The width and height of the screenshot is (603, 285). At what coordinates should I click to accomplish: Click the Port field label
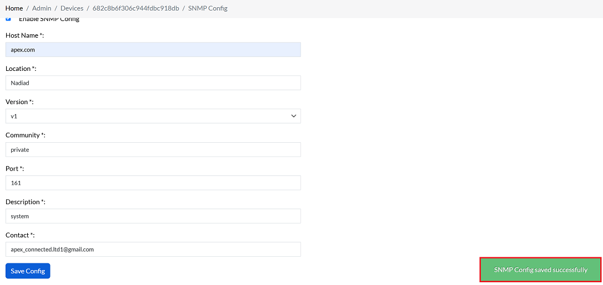point(13,168)
